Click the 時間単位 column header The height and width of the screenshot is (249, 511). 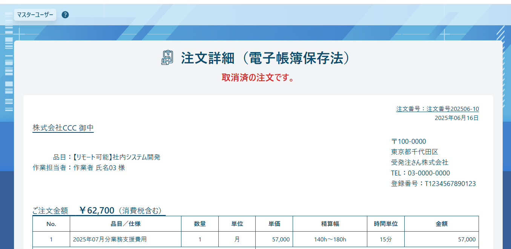tap(386, 224)
